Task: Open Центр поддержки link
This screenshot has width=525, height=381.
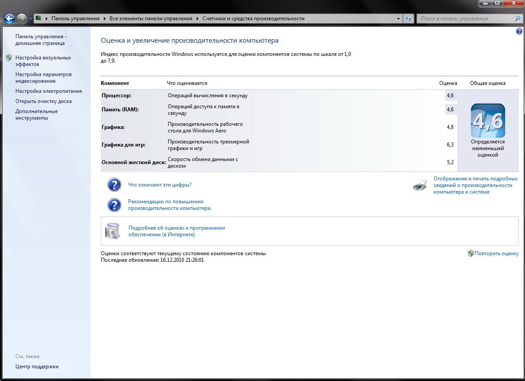Action: (x=37, y=366)
